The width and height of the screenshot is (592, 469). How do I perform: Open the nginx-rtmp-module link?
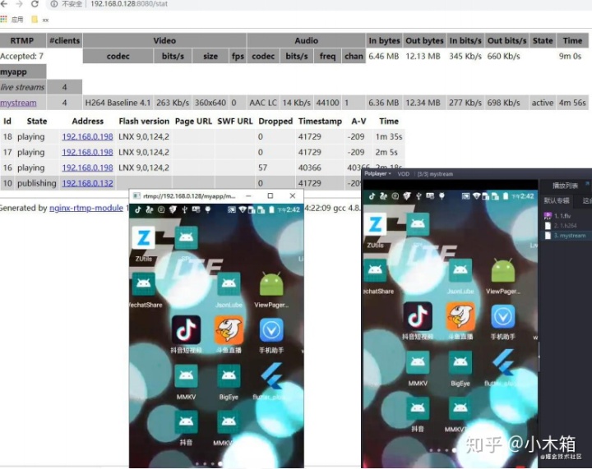click(x=86, y=208)
